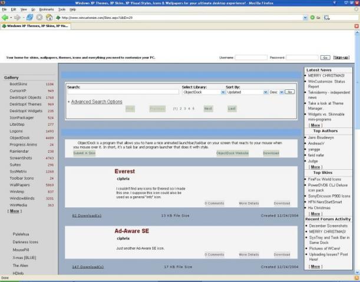The image size is (360, 282).
Task: Open WallPapers gallery category
Action: point(20,184)
